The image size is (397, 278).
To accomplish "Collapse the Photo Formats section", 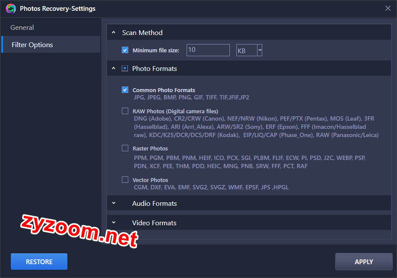I will (x=114, y=68).
